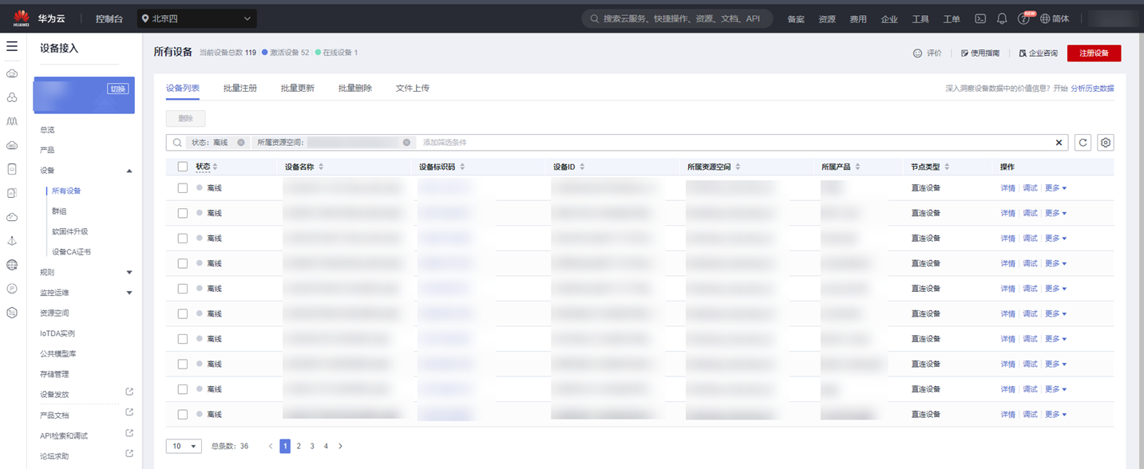Open the 分析历史数据 link
The width and height of the screenshot is (1144, 469).
point(1092,89)
